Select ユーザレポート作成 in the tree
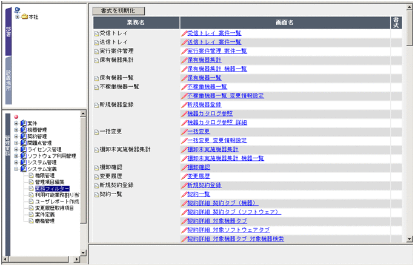 pyautogui.click(x=57, y=201)
